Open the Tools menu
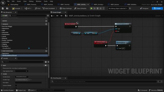 [46, 1]
